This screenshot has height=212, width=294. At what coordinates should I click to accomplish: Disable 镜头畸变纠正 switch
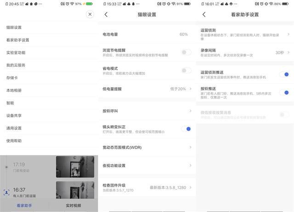(187, 129)
